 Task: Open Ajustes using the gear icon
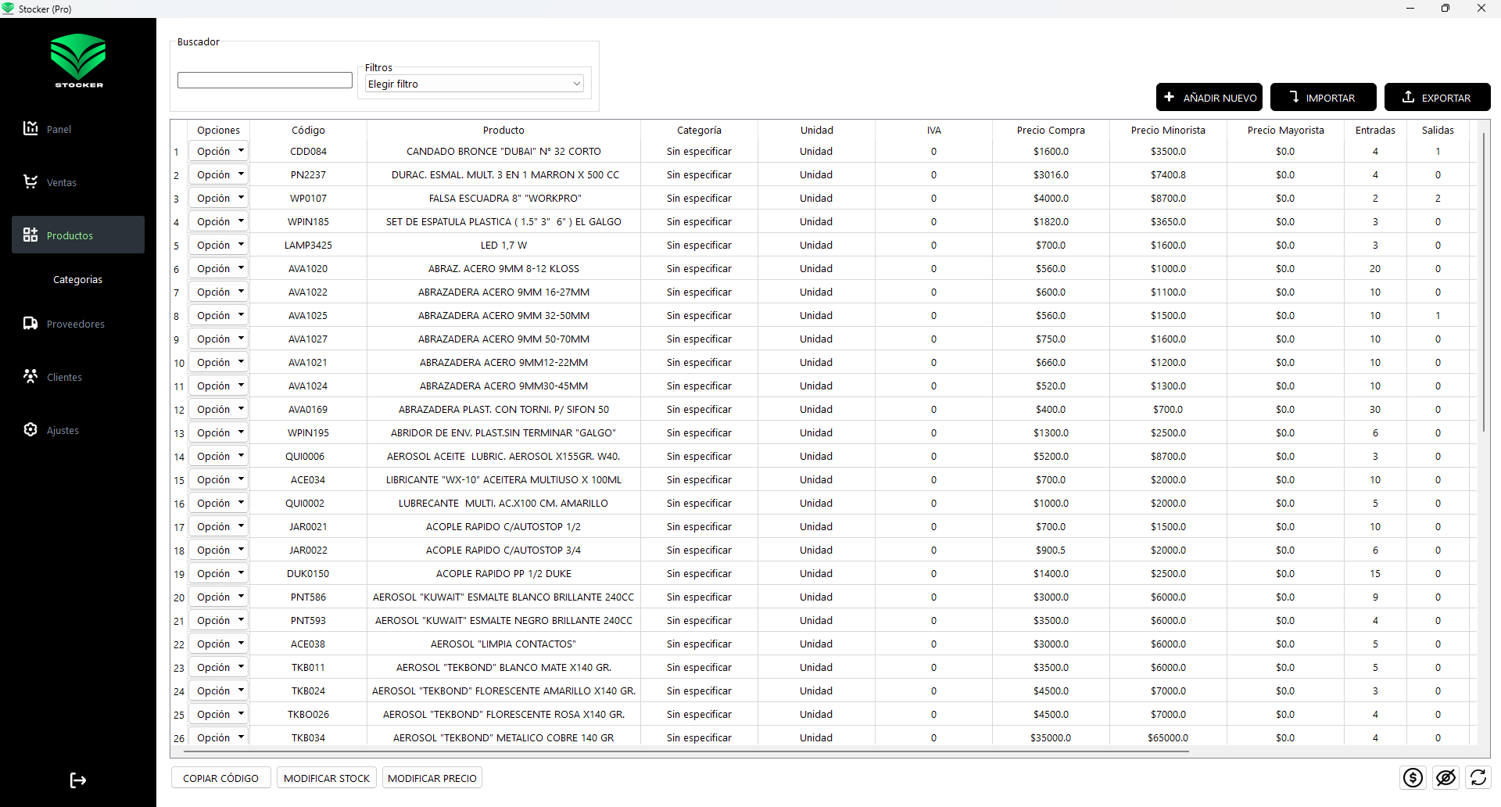[30, 429]
